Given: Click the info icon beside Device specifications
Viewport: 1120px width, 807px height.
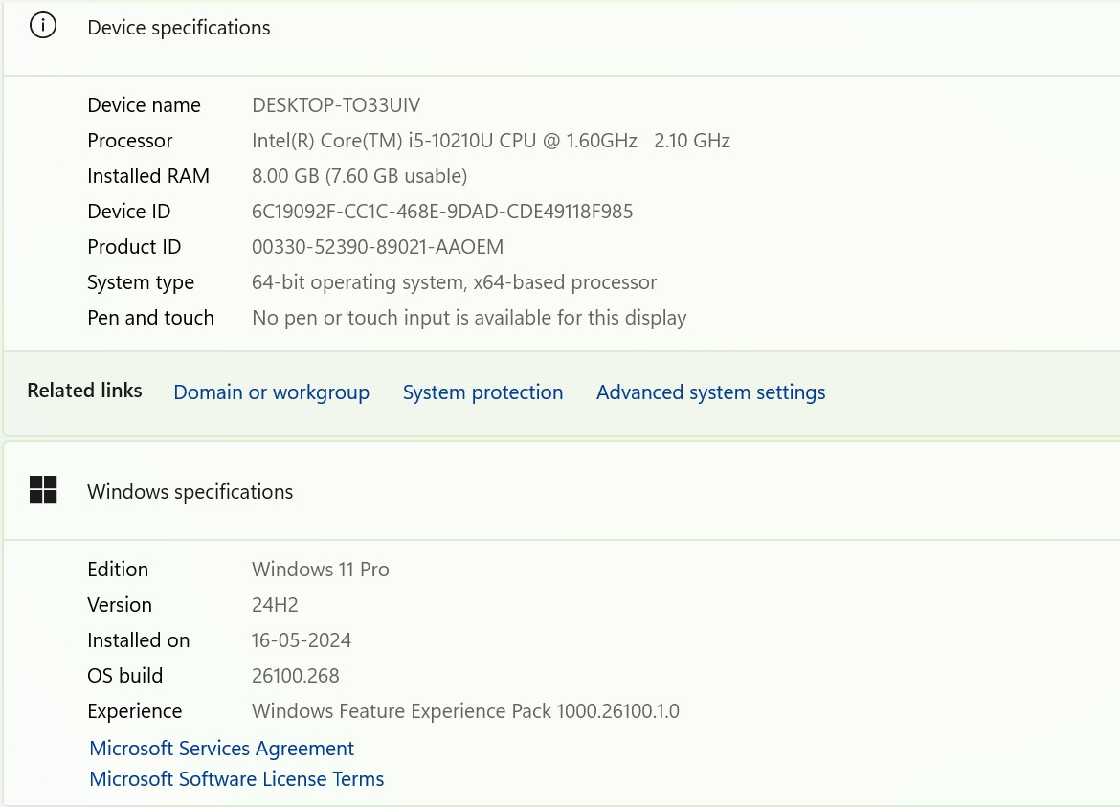Looking at the screenshot, I should 43,27.
